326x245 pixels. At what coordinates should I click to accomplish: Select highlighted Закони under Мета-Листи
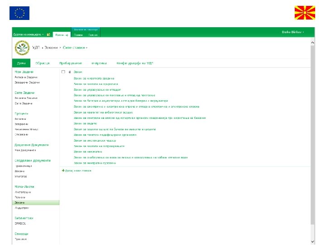(36, 202)
